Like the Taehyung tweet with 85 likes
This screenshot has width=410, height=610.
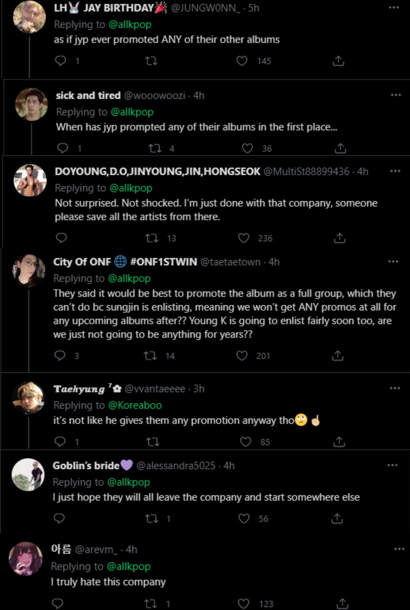[245, 442]
